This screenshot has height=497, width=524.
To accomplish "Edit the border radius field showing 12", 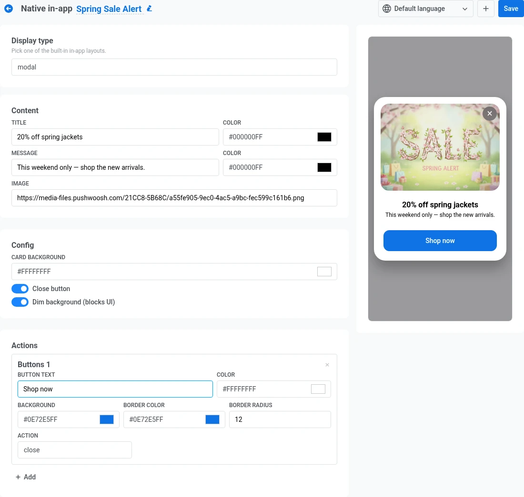I will coord(280,419).
